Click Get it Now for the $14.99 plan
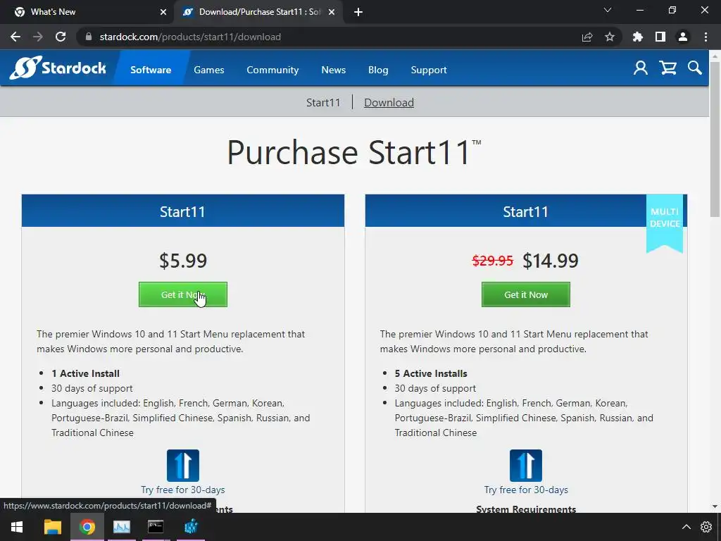 pyautogui.click(x=526, y=294)
